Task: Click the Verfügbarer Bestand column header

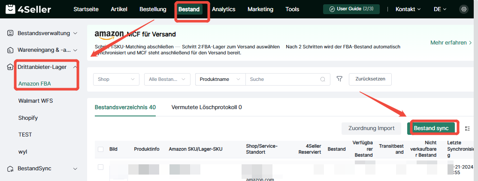Action: click(x=363, y=149)
